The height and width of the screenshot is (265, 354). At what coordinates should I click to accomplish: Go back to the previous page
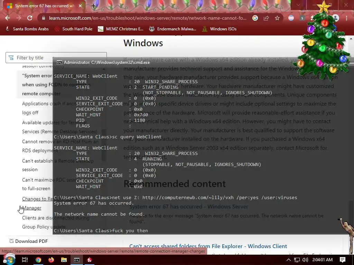tap(8, 18)
